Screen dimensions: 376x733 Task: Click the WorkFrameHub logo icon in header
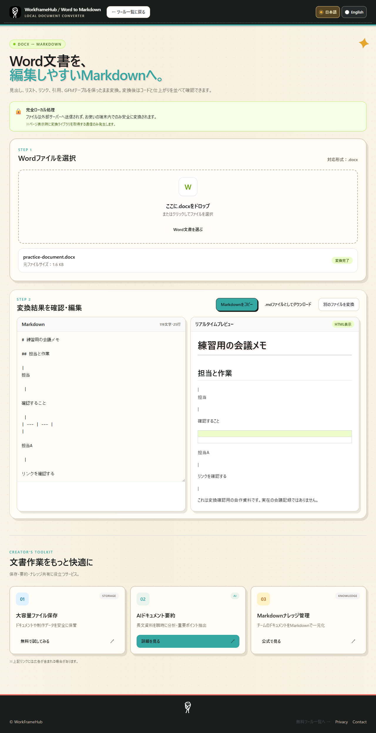click(15, 12)
